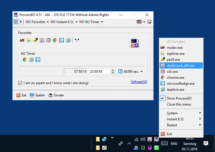Open the SoftwareOK link

tap(139, 82)
